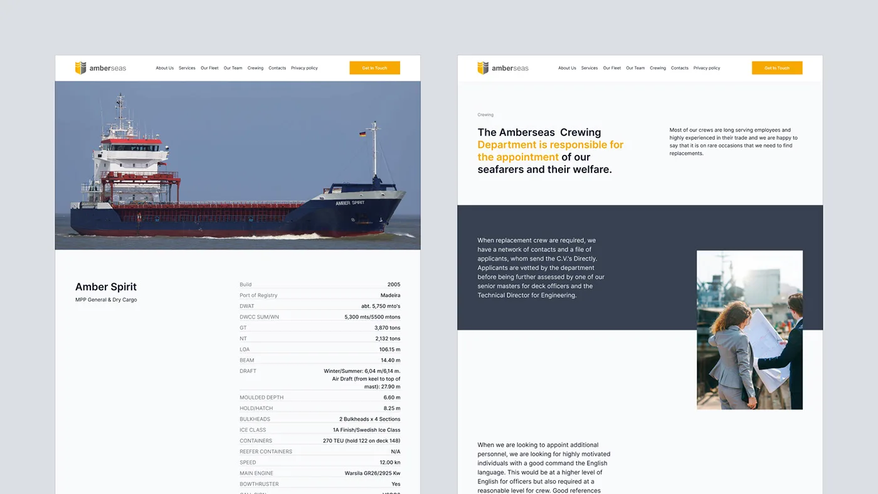Click the Amber Spirit heading
878x494 pixels.
[106, 286]
